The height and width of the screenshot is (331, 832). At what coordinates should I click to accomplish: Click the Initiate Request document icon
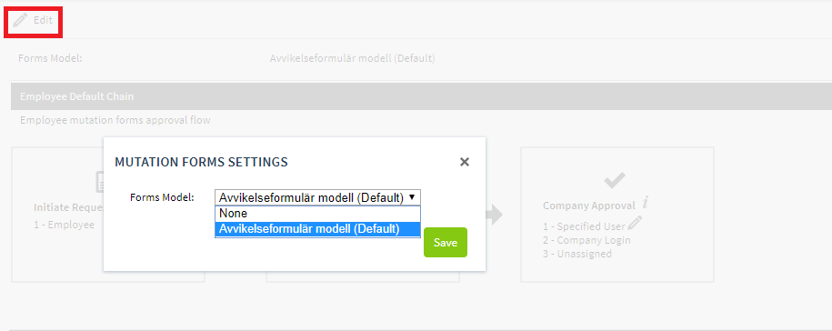tap(100, 182)
